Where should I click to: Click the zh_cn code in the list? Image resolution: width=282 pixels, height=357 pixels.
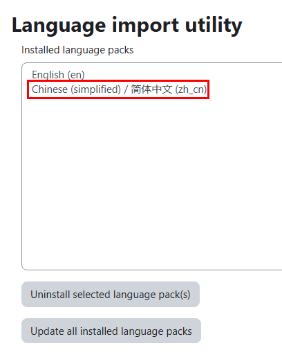(x=191, y=89)
